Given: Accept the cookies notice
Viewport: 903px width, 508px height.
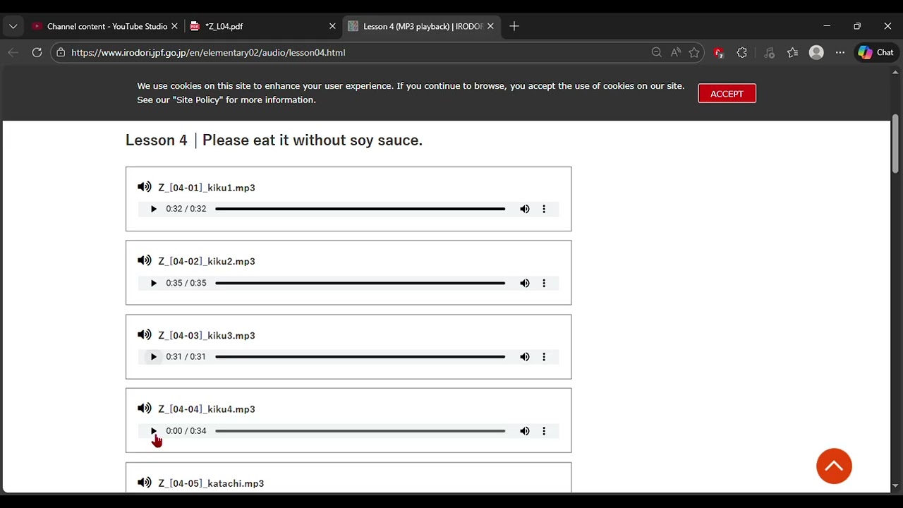Looking at the screenshot, I should [x=727, y=94].
